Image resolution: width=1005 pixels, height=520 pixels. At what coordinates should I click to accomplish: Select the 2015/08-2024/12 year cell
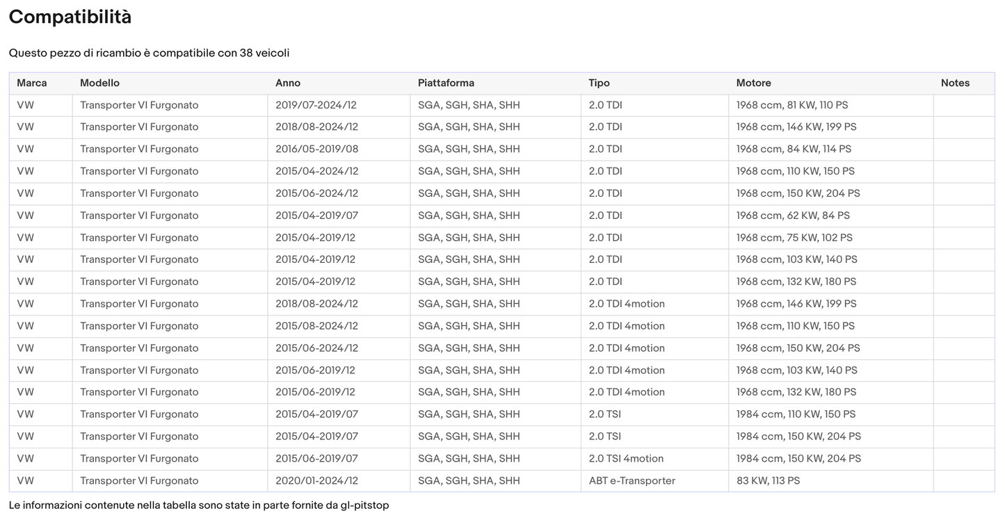(316, 326)
